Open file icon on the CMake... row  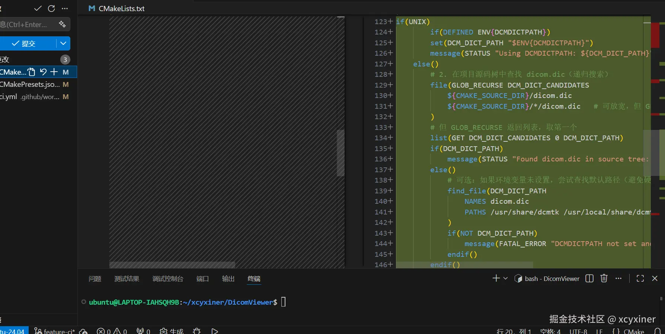(32, 72)
